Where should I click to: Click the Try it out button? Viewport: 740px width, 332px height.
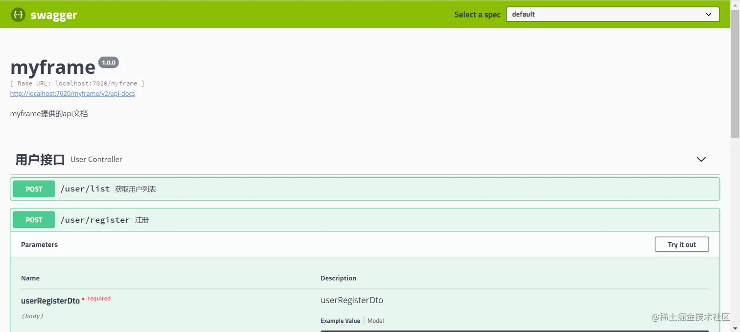pos(682,245)
